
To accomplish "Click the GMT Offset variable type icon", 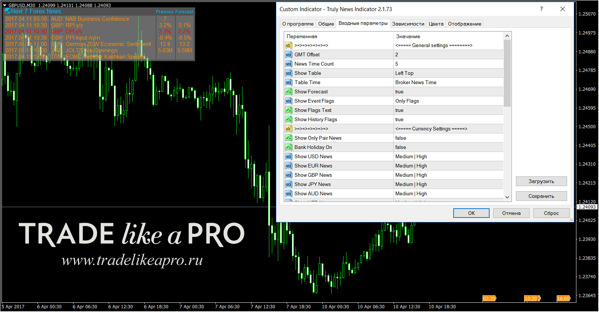I will coord(288,54).
